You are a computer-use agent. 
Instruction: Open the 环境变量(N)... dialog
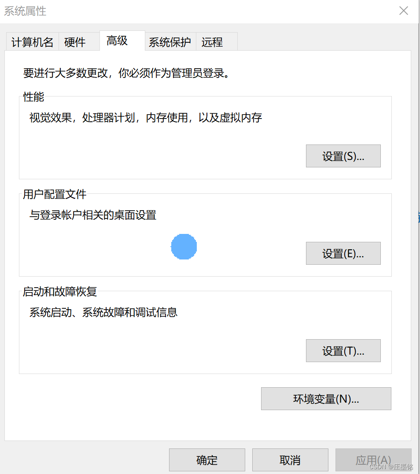pyautogui.click(x=326, y=399)
